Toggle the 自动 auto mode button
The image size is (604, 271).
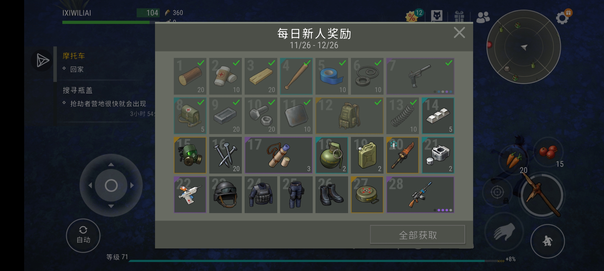83,235
